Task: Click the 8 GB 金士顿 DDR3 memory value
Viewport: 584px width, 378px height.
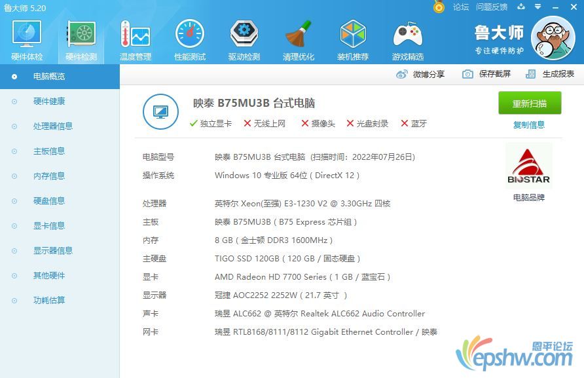Action: tap(274, 240)
